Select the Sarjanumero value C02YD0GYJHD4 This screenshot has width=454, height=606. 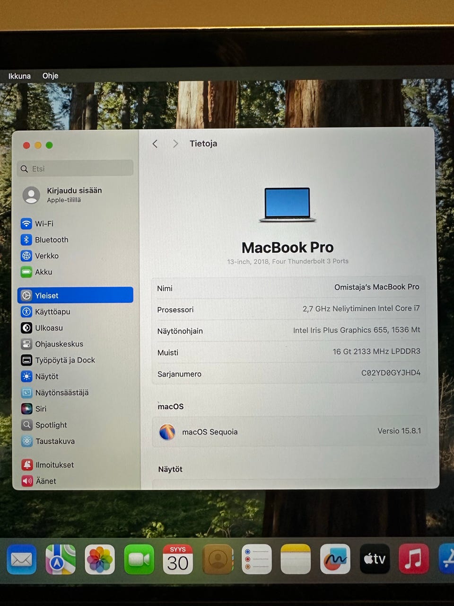pyautogui.click(x=391, y=373)
